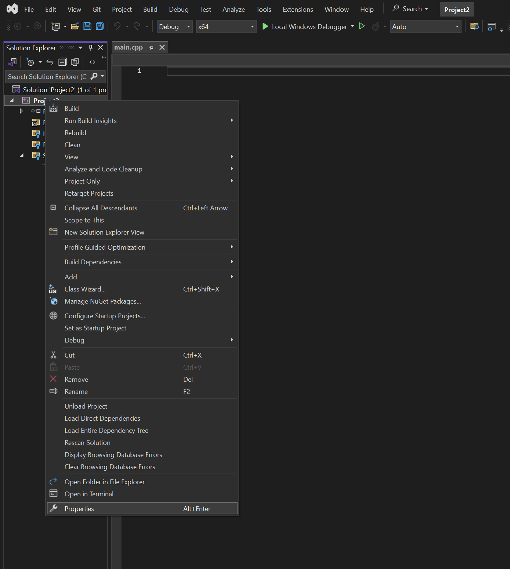510x569 pixels.
Task: Toggle pin on main.cpp tab
Action: coord(151,48)
